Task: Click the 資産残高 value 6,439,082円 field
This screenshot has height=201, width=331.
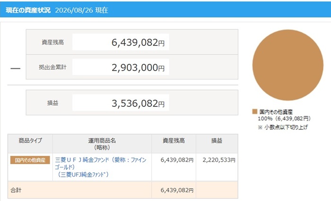Action: (x=121, y=42)
